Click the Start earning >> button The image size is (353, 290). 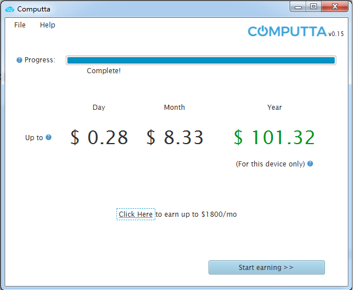(267, 268)
